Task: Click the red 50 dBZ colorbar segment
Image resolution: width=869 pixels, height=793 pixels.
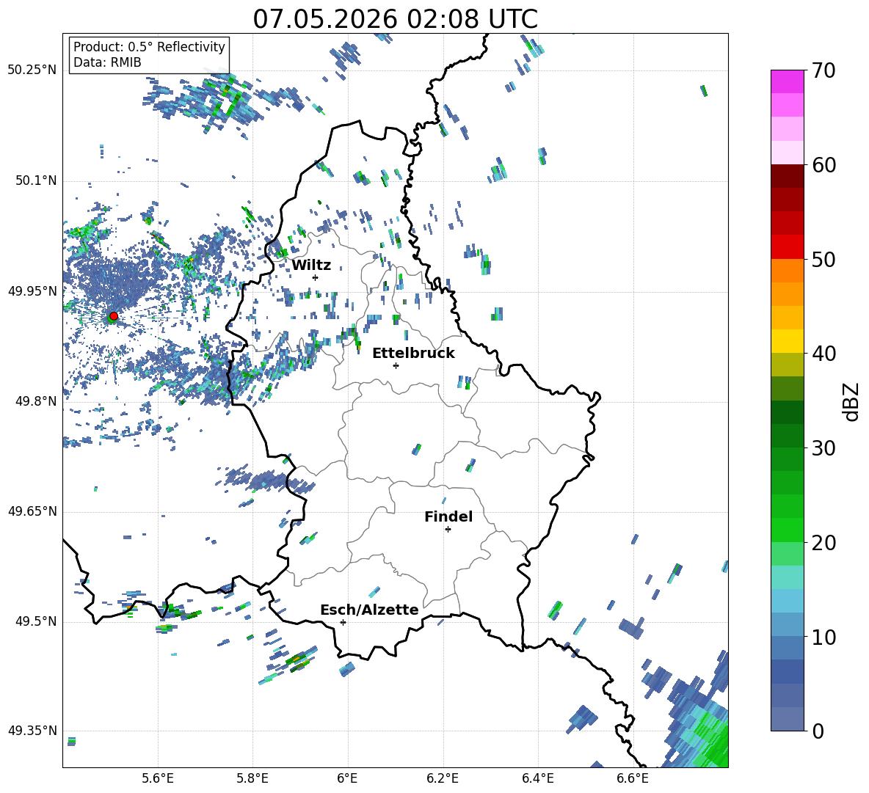Action: pos(787,246)
